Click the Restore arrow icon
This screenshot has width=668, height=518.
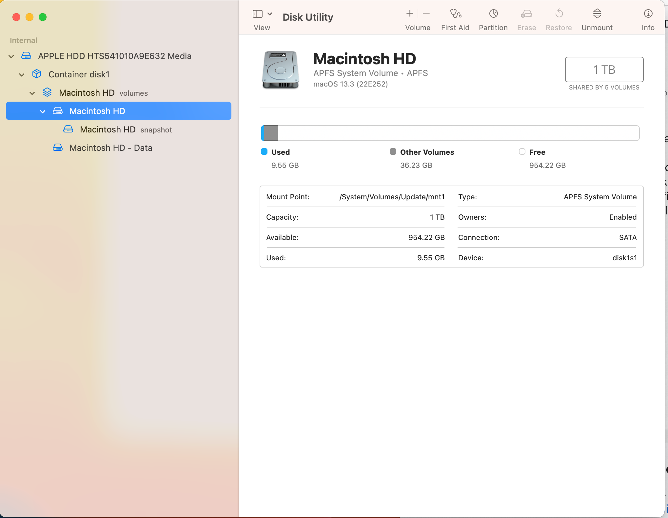coord(559,13)
